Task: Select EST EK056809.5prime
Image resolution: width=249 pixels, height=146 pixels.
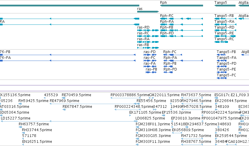Action: pyautogui.click(x=188, y=130)
